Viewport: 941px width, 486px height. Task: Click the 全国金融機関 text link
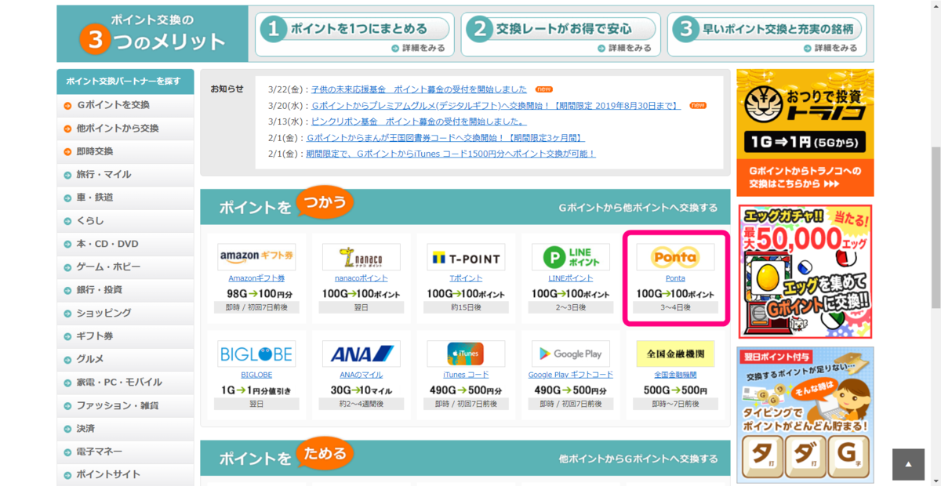675,375
